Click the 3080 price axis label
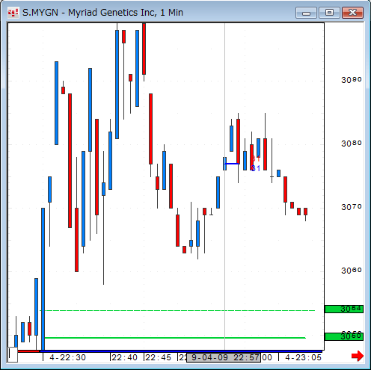 (352, 144)
